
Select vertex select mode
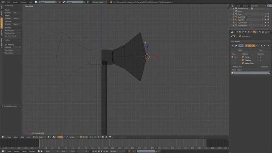click(x=81, y=137)
